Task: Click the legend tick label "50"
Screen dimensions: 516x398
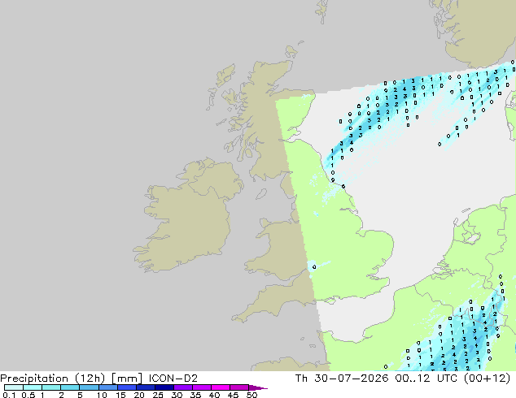Action: pos(251,395)
